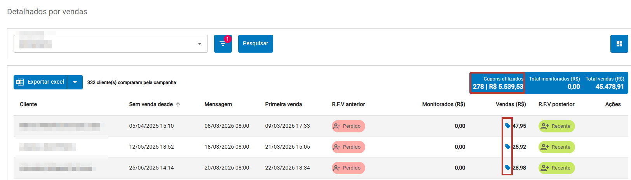Click the Primeira venda column header
Image resolution: width=631 pixels, height=180 pixels.
pyautogui.click(x=284, y=105)
